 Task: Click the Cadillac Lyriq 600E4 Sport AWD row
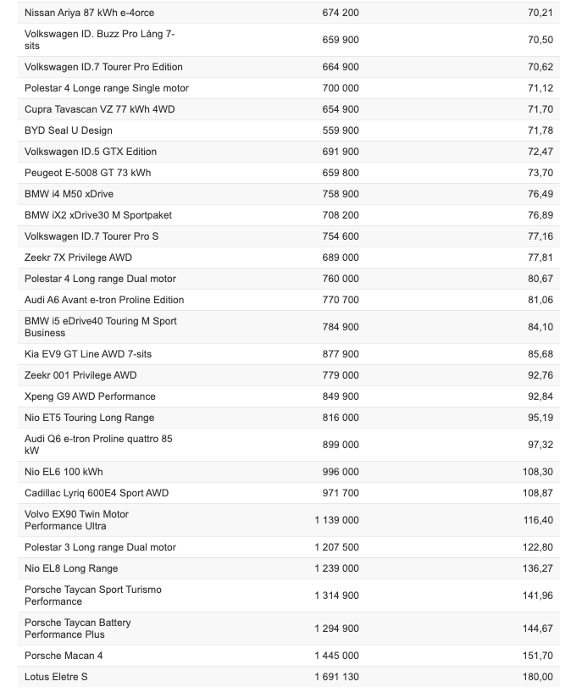(x=97, y=493)
